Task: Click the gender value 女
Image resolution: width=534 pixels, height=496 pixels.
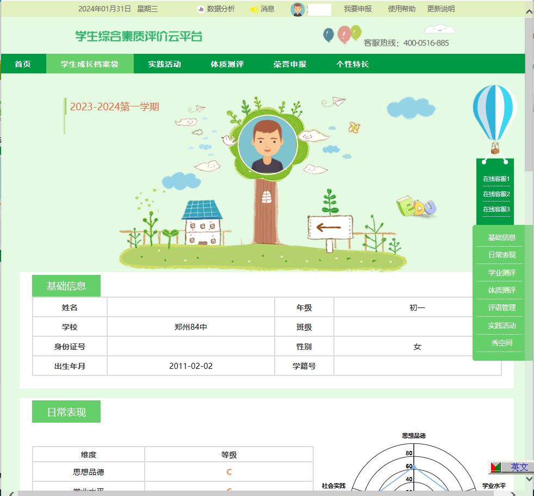Action: [x=417, y=347]
